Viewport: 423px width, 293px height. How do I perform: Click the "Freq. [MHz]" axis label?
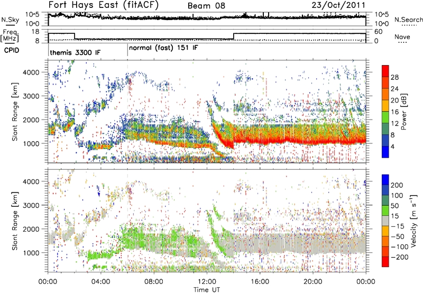coord(11,35)
